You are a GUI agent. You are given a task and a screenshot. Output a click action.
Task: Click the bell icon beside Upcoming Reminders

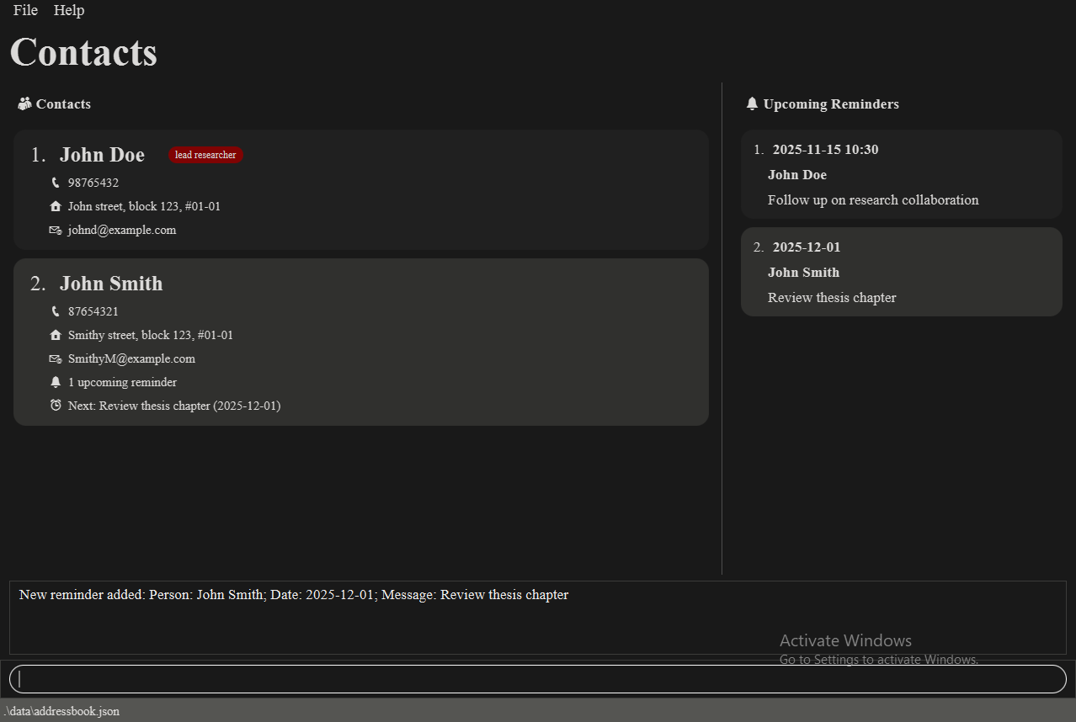(x=752, y=104)
